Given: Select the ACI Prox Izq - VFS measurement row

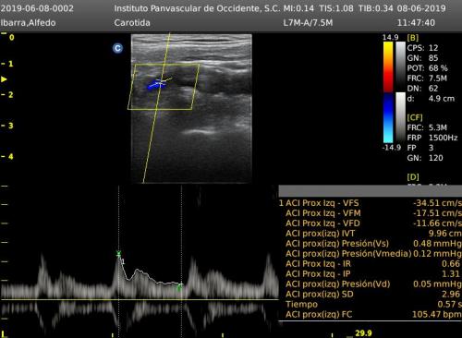Looking at the screenshot, I should click(371, 203).
